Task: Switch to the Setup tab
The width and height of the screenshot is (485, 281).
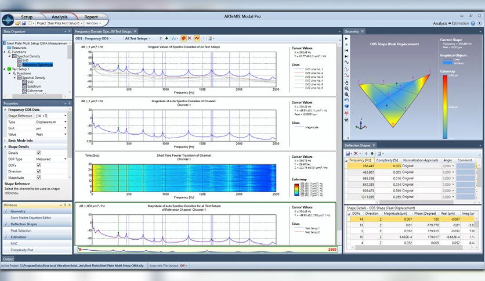Action: (27, 17)
